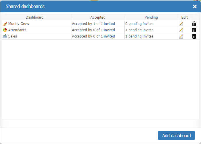Delete the Montly Grow shared dashboard

click(x=194, y=24)
